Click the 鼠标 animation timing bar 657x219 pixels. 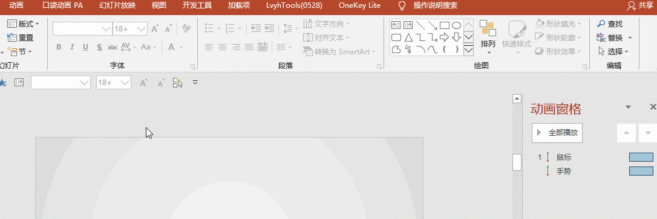tap(641, 157)
